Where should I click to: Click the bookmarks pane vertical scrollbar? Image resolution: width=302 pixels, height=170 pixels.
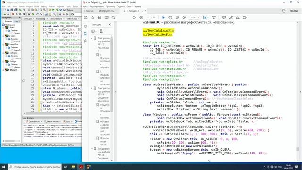point(112,75)
